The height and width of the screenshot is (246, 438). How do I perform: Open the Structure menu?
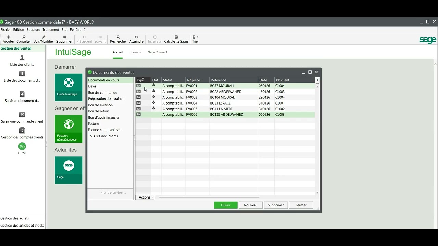[33, 30]
